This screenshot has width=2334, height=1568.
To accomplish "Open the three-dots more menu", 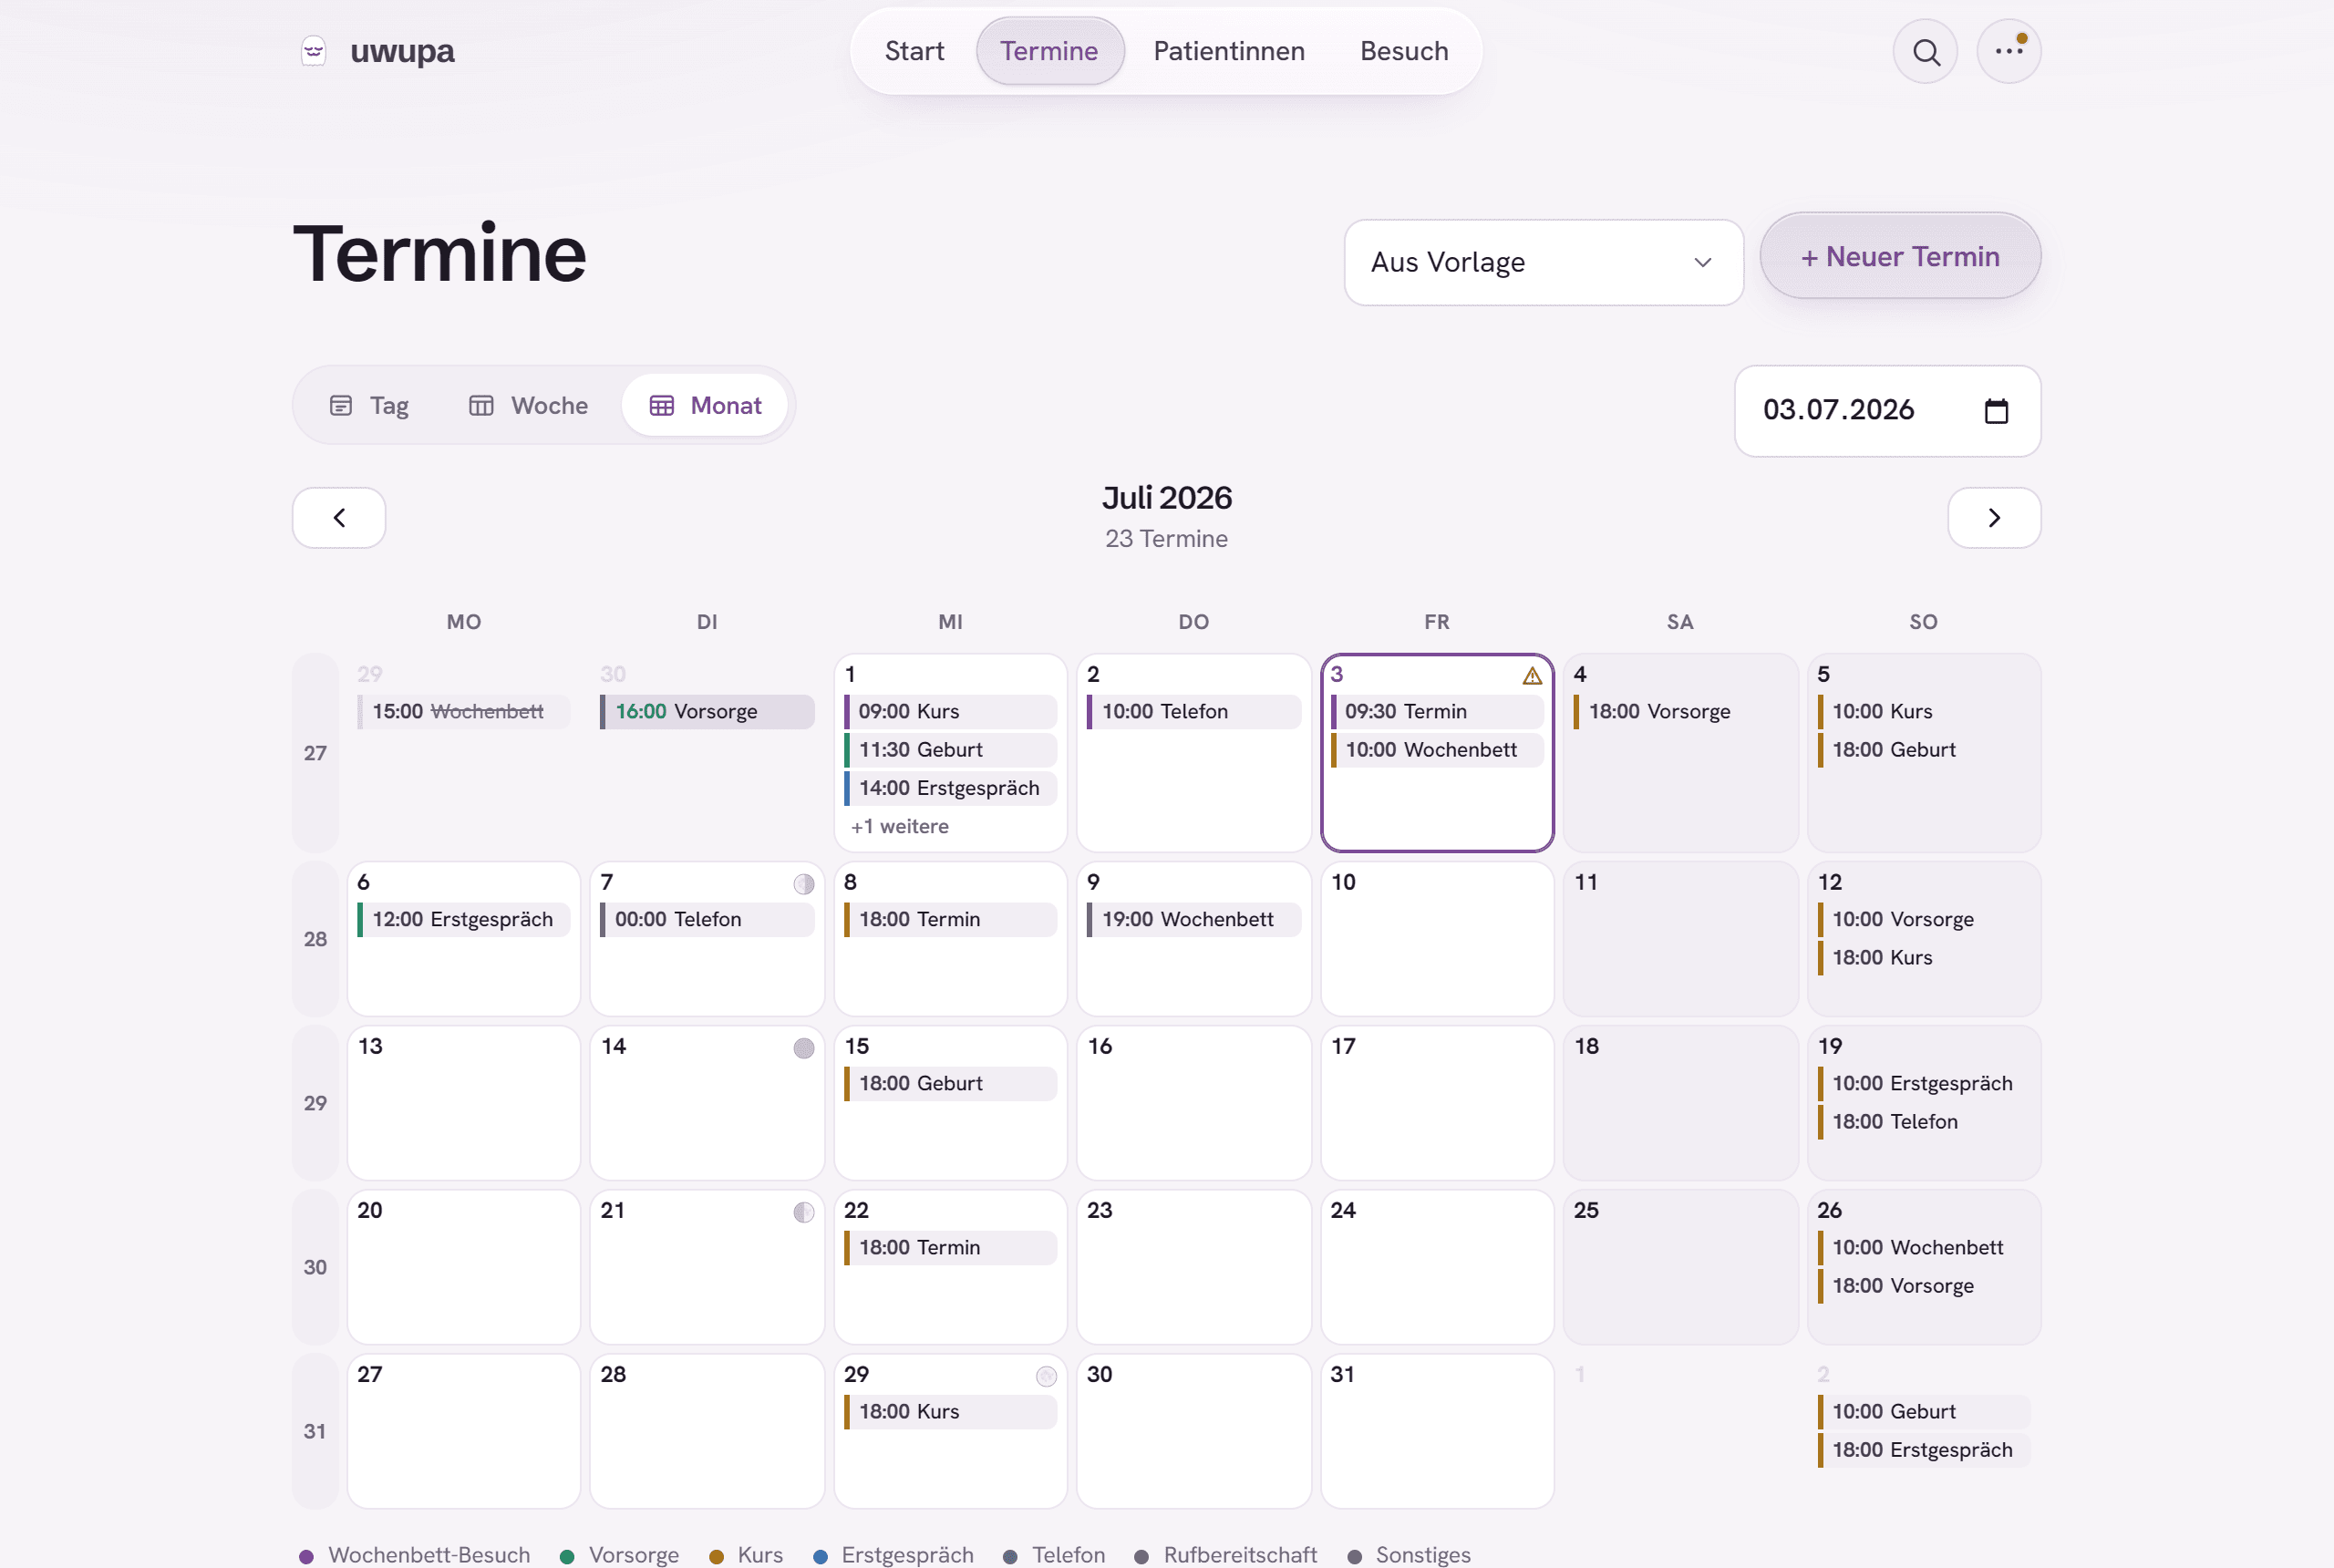I will [2008, 51].
